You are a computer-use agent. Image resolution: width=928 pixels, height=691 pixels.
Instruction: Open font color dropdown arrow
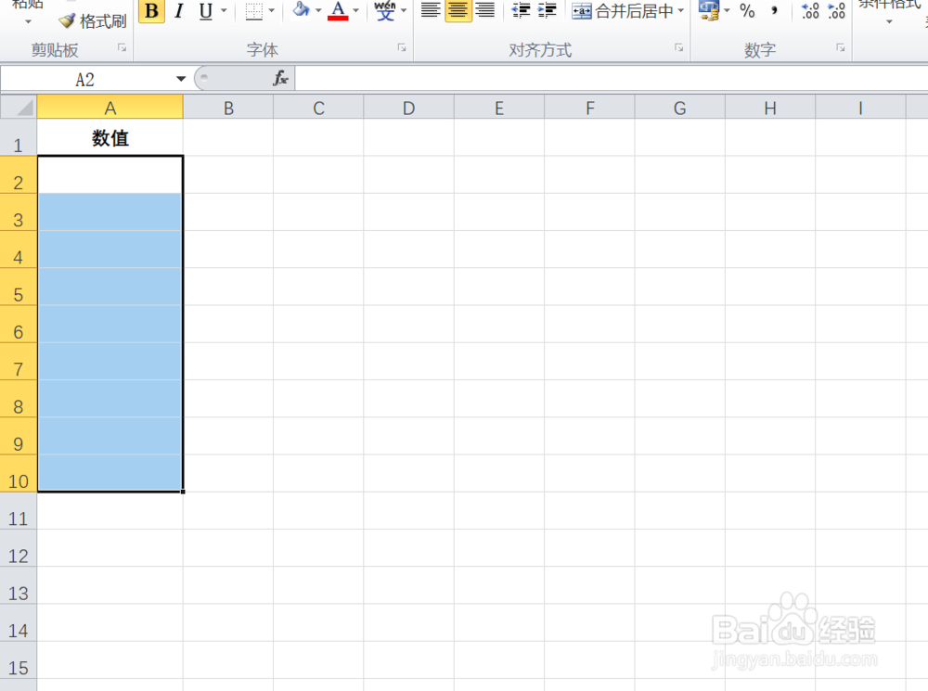pyautogui.click(x=355, y=10)
